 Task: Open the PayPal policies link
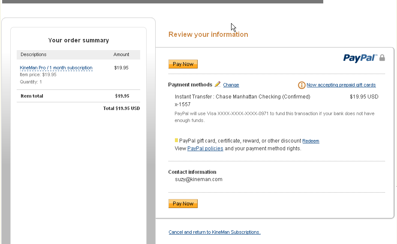205,149
